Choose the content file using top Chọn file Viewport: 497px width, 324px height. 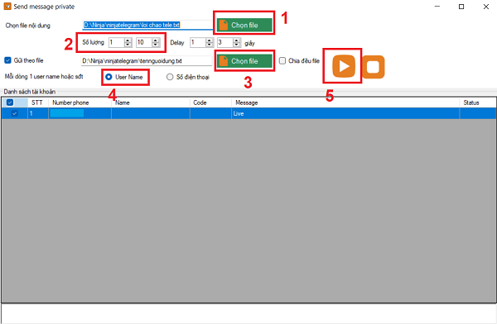pyautogui.click(x=244, y=25)
